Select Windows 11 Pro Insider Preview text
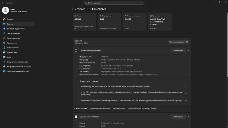 point(112,123)
